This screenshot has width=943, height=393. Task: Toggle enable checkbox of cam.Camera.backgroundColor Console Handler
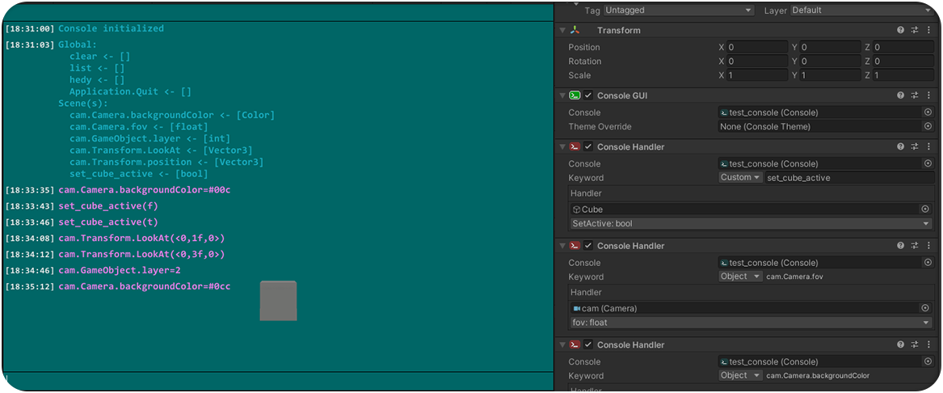pos(588,344)
